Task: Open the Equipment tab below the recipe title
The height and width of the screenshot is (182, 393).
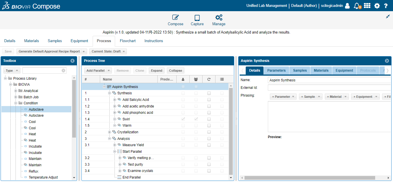Action: tap(79, 41)
